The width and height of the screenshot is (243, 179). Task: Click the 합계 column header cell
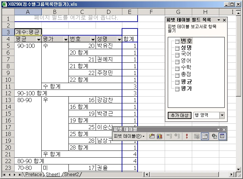pyautogui.click(x=130, y=39)
